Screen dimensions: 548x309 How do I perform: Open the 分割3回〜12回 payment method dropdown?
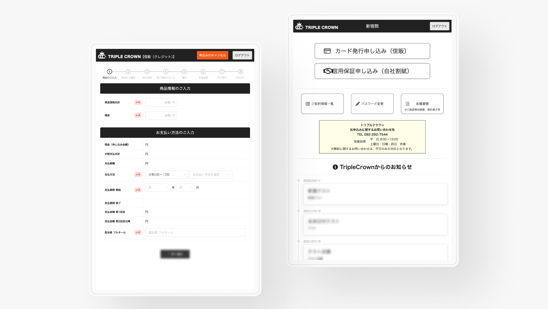[167, 175]
